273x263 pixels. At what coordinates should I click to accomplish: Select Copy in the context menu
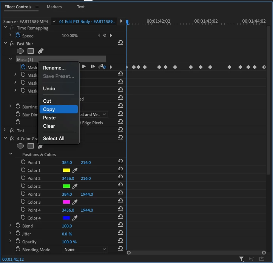[59, 109]
